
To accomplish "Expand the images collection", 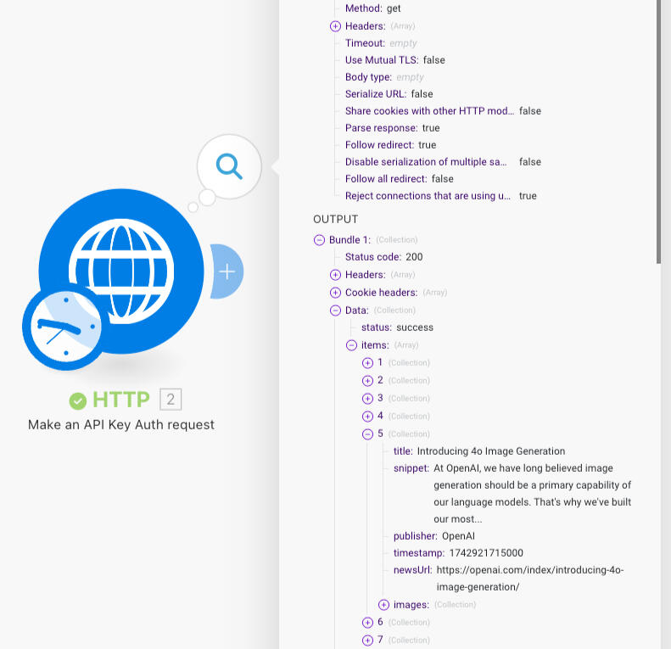I will 383,605.
